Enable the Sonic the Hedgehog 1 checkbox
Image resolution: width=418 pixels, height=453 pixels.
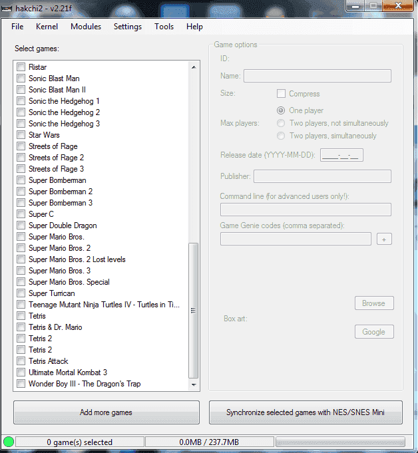tap(21, 101)
